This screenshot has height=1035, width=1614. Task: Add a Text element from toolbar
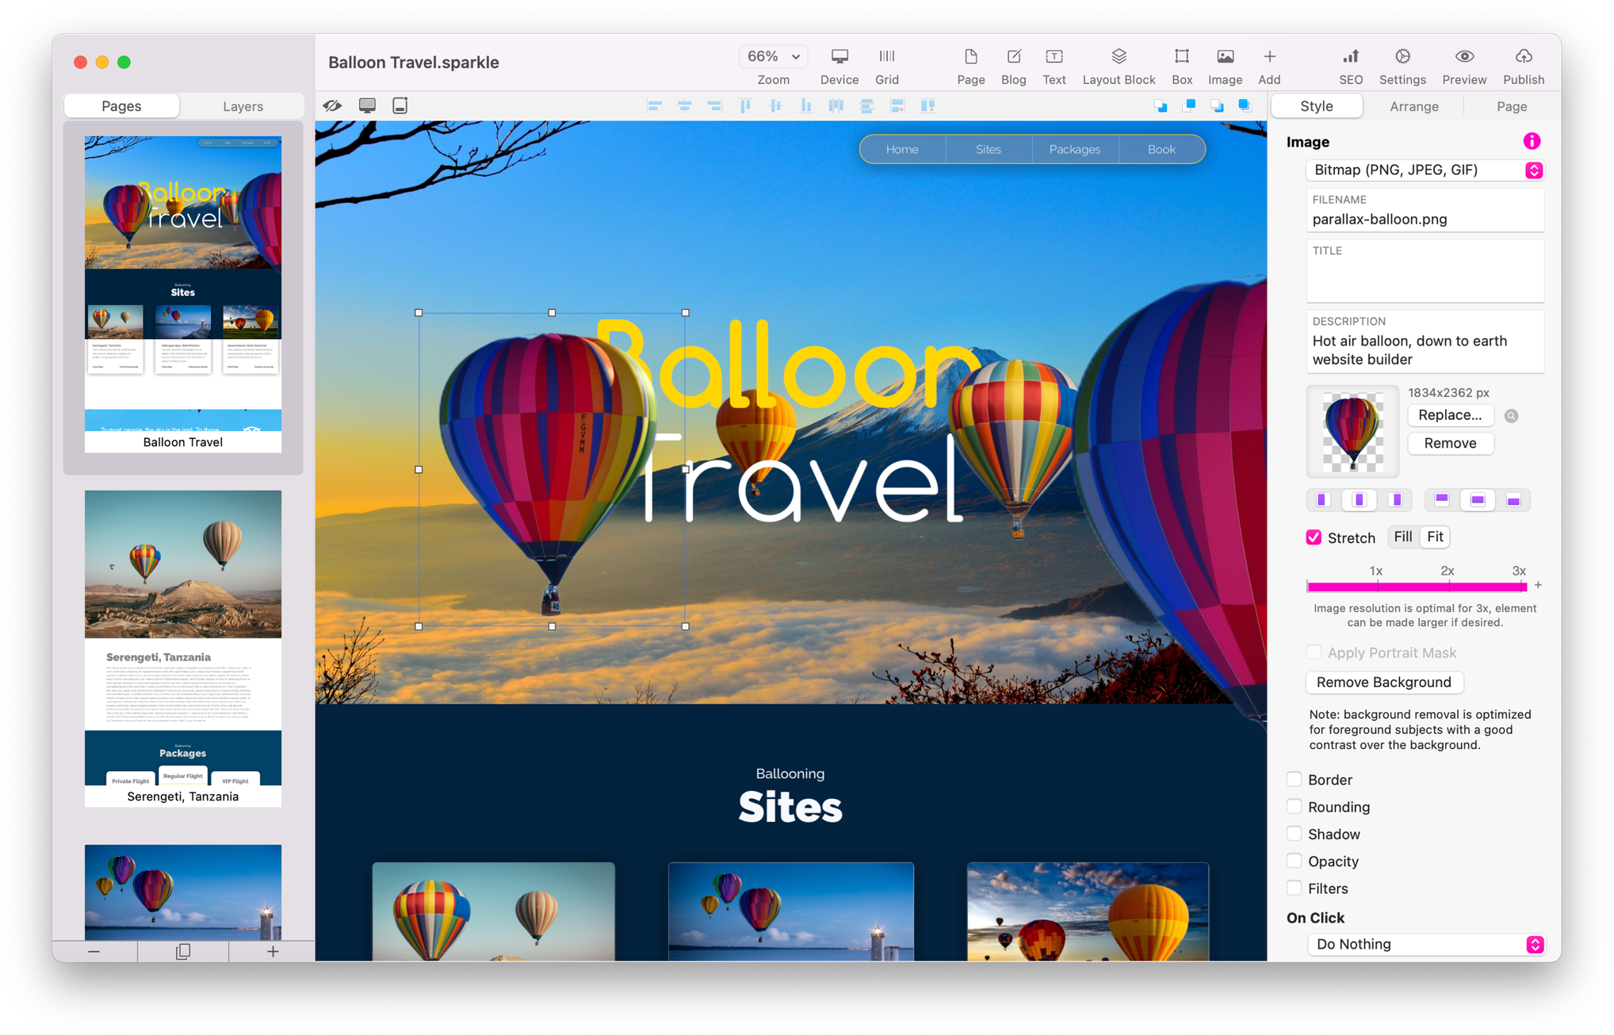click(1054, 57)
